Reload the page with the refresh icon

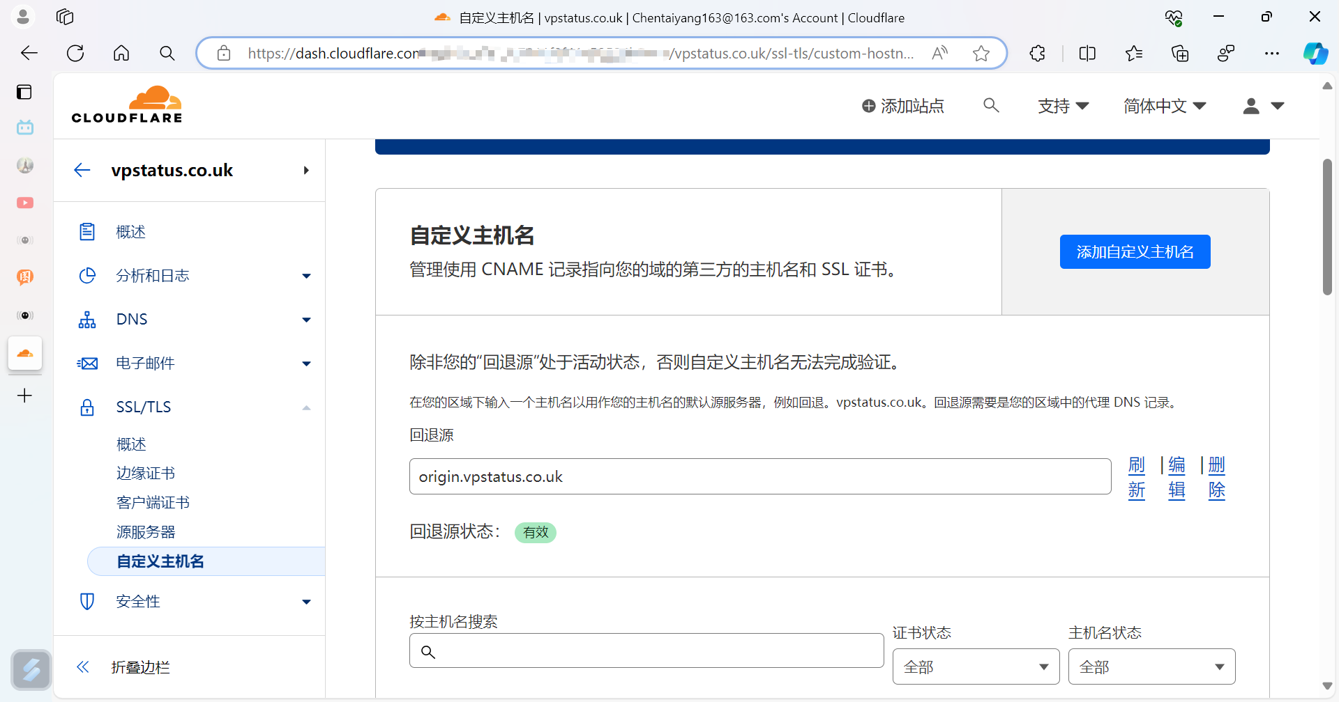tap(75, 53)
